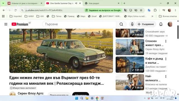Click the Създаване button
179x101 pixels.
click(146, 24)
